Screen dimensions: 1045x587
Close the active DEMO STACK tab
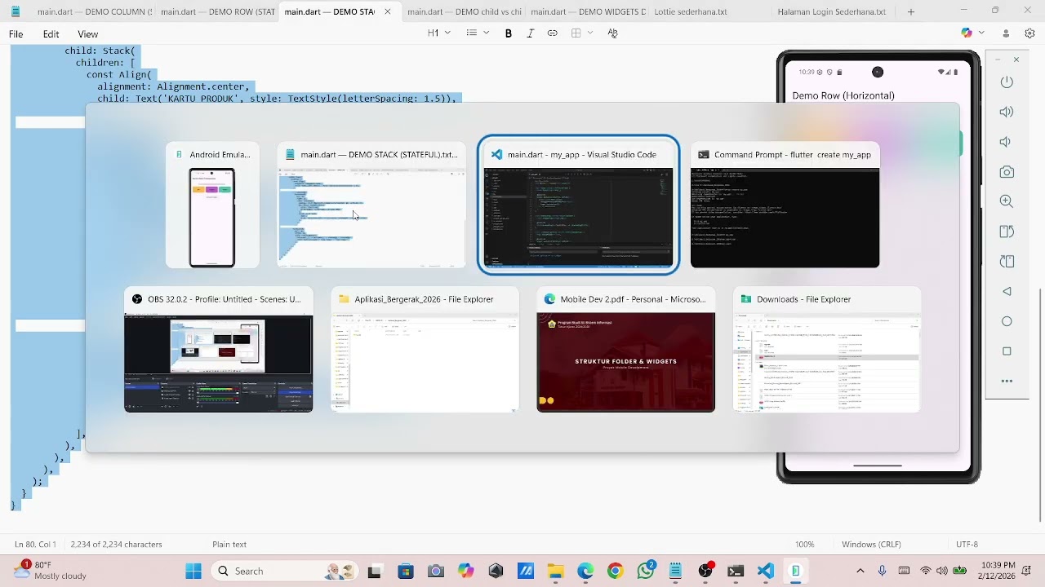[x=387, y=12]
